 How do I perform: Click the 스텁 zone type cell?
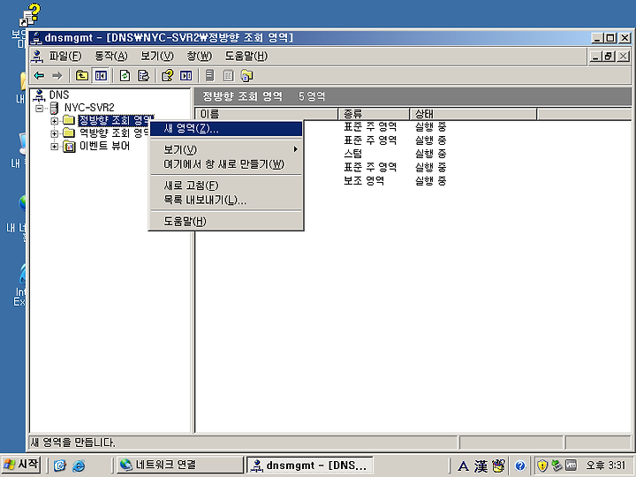(x=352, y=154)
